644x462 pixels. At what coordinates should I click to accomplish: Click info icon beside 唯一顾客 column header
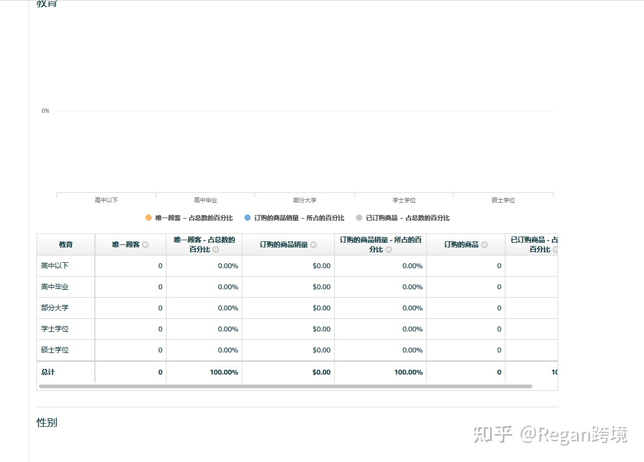[x=145, y=245]
